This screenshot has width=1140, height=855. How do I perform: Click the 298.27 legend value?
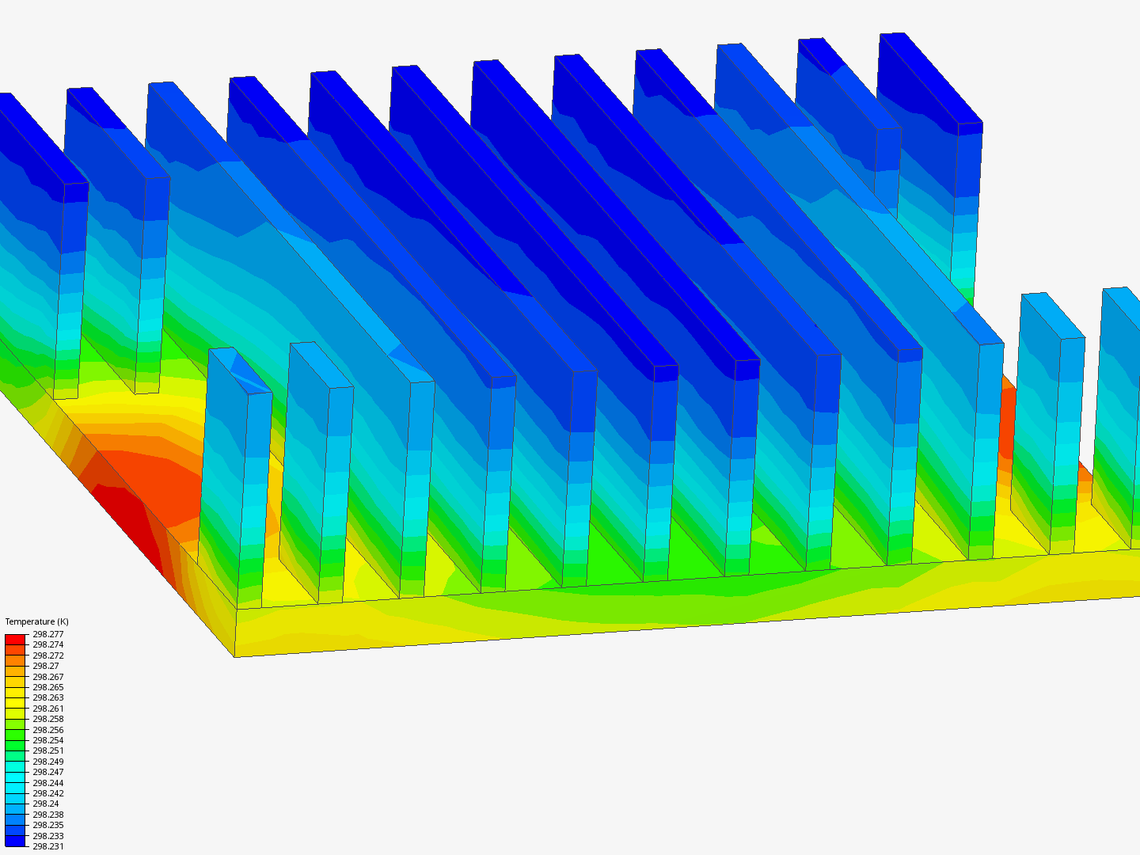coord(46,666)
